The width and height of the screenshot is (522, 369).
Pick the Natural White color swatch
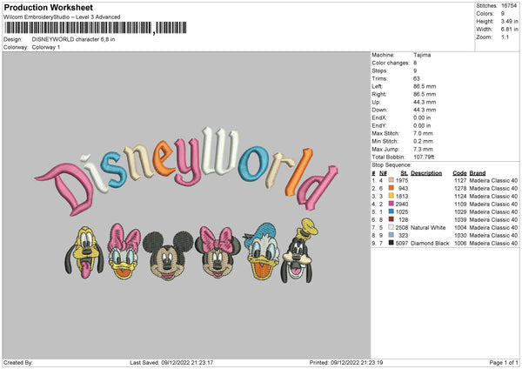click(391, 227)
